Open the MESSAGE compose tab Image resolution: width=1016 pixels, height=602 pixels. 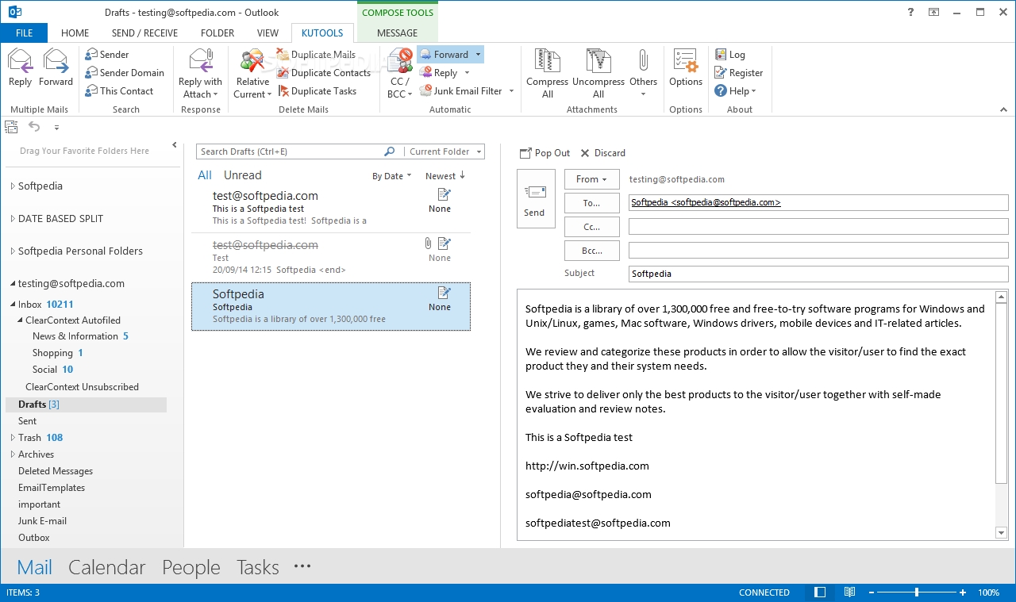[x=397, y=33]
